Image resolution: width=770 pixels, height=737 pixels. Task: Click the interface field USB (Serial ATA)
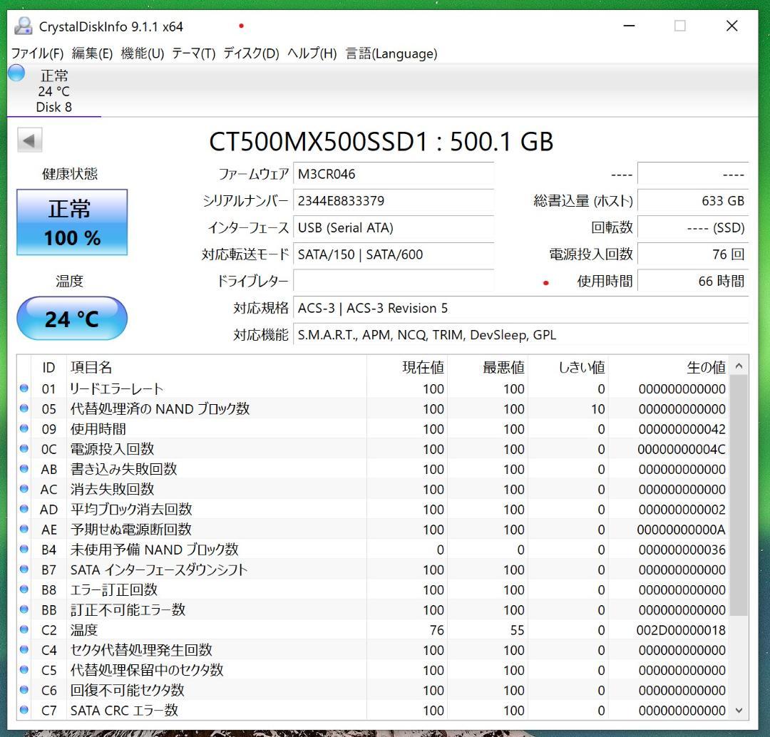coord(394,228)
